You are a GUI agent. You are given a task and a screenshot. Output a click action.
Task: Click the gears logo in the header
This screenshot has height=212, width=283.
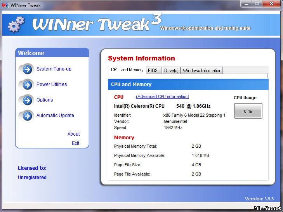pyautogui.click(x=16, y=24)
